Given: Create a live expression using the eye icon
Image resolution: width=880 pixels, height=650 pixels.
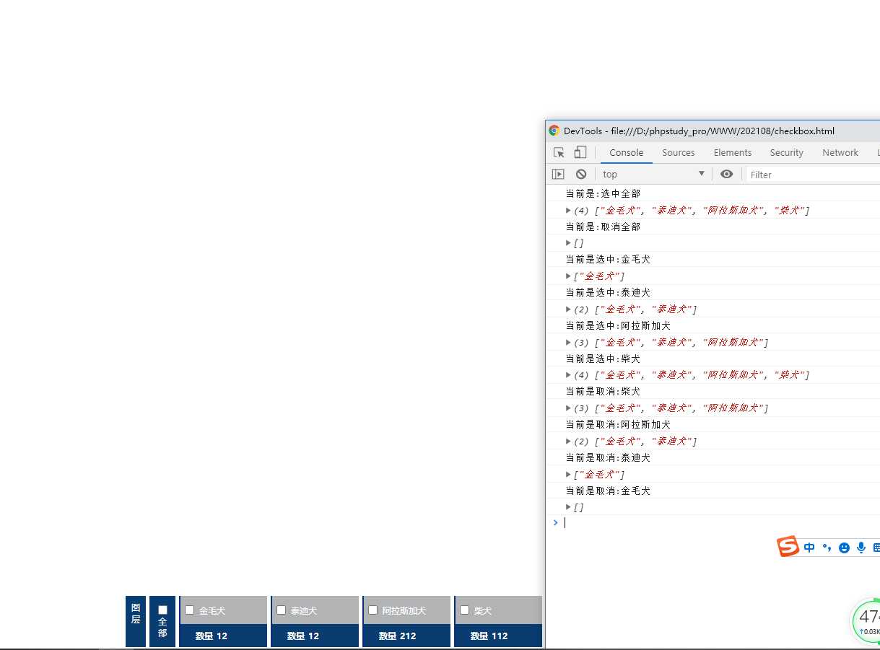Looking at the screenshot, I should coord(726,174).
